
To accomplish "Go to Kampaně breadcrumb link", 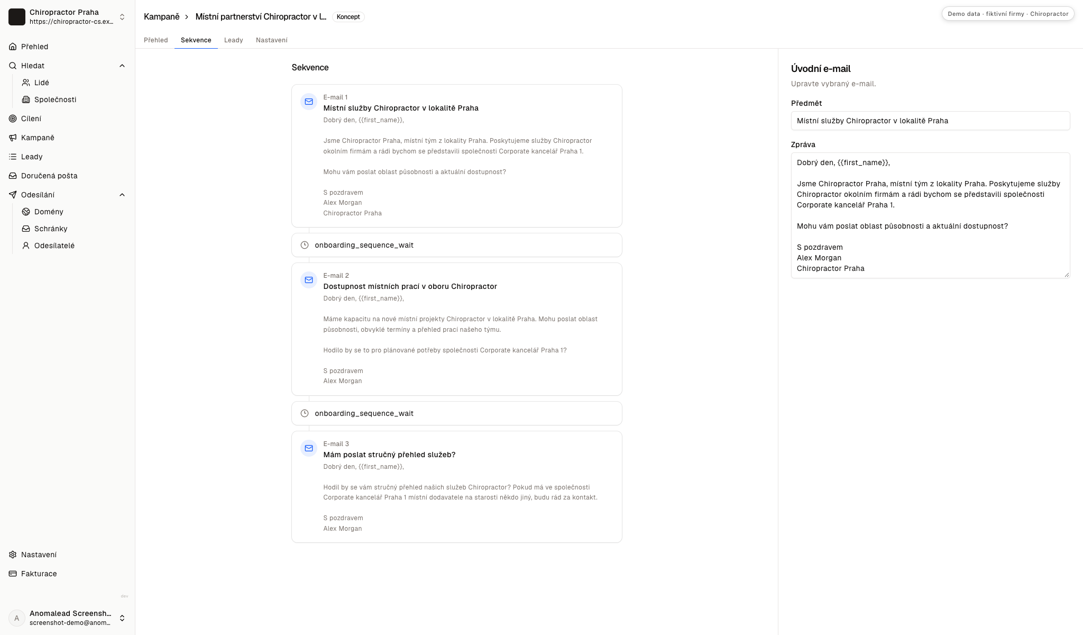I will coord(162,17).
